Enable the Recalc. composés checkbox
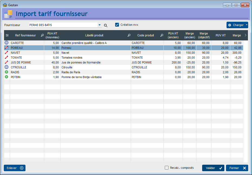The width and height of the screenshot is (252, 175). [167, 168]
